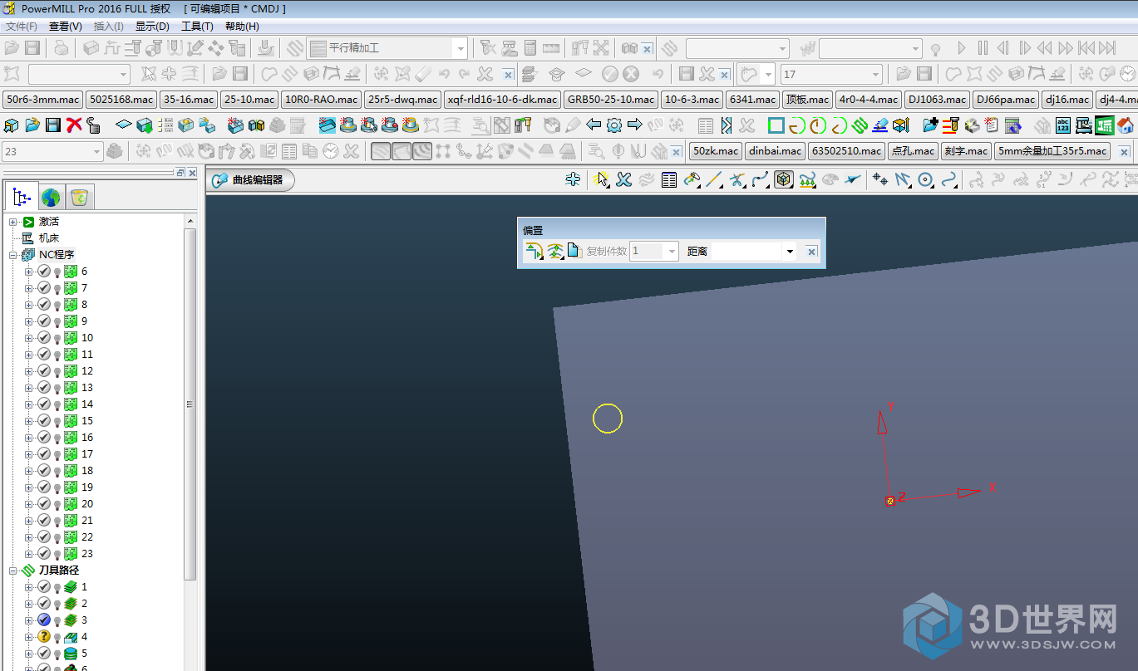Screen dimensions: 1138x671
Task: Run the 顶板.mac macro button
Action: click(x=807, y=100)
